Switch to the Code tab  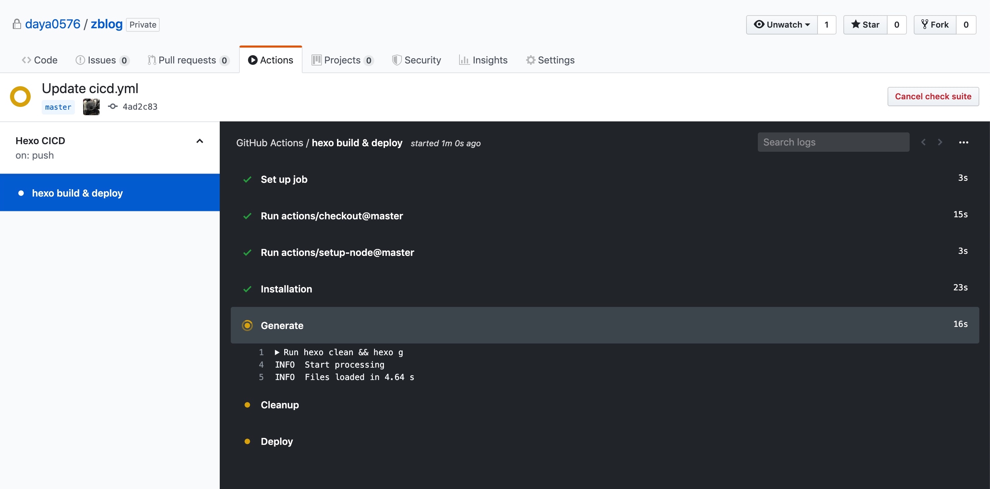tap(40, 60)
